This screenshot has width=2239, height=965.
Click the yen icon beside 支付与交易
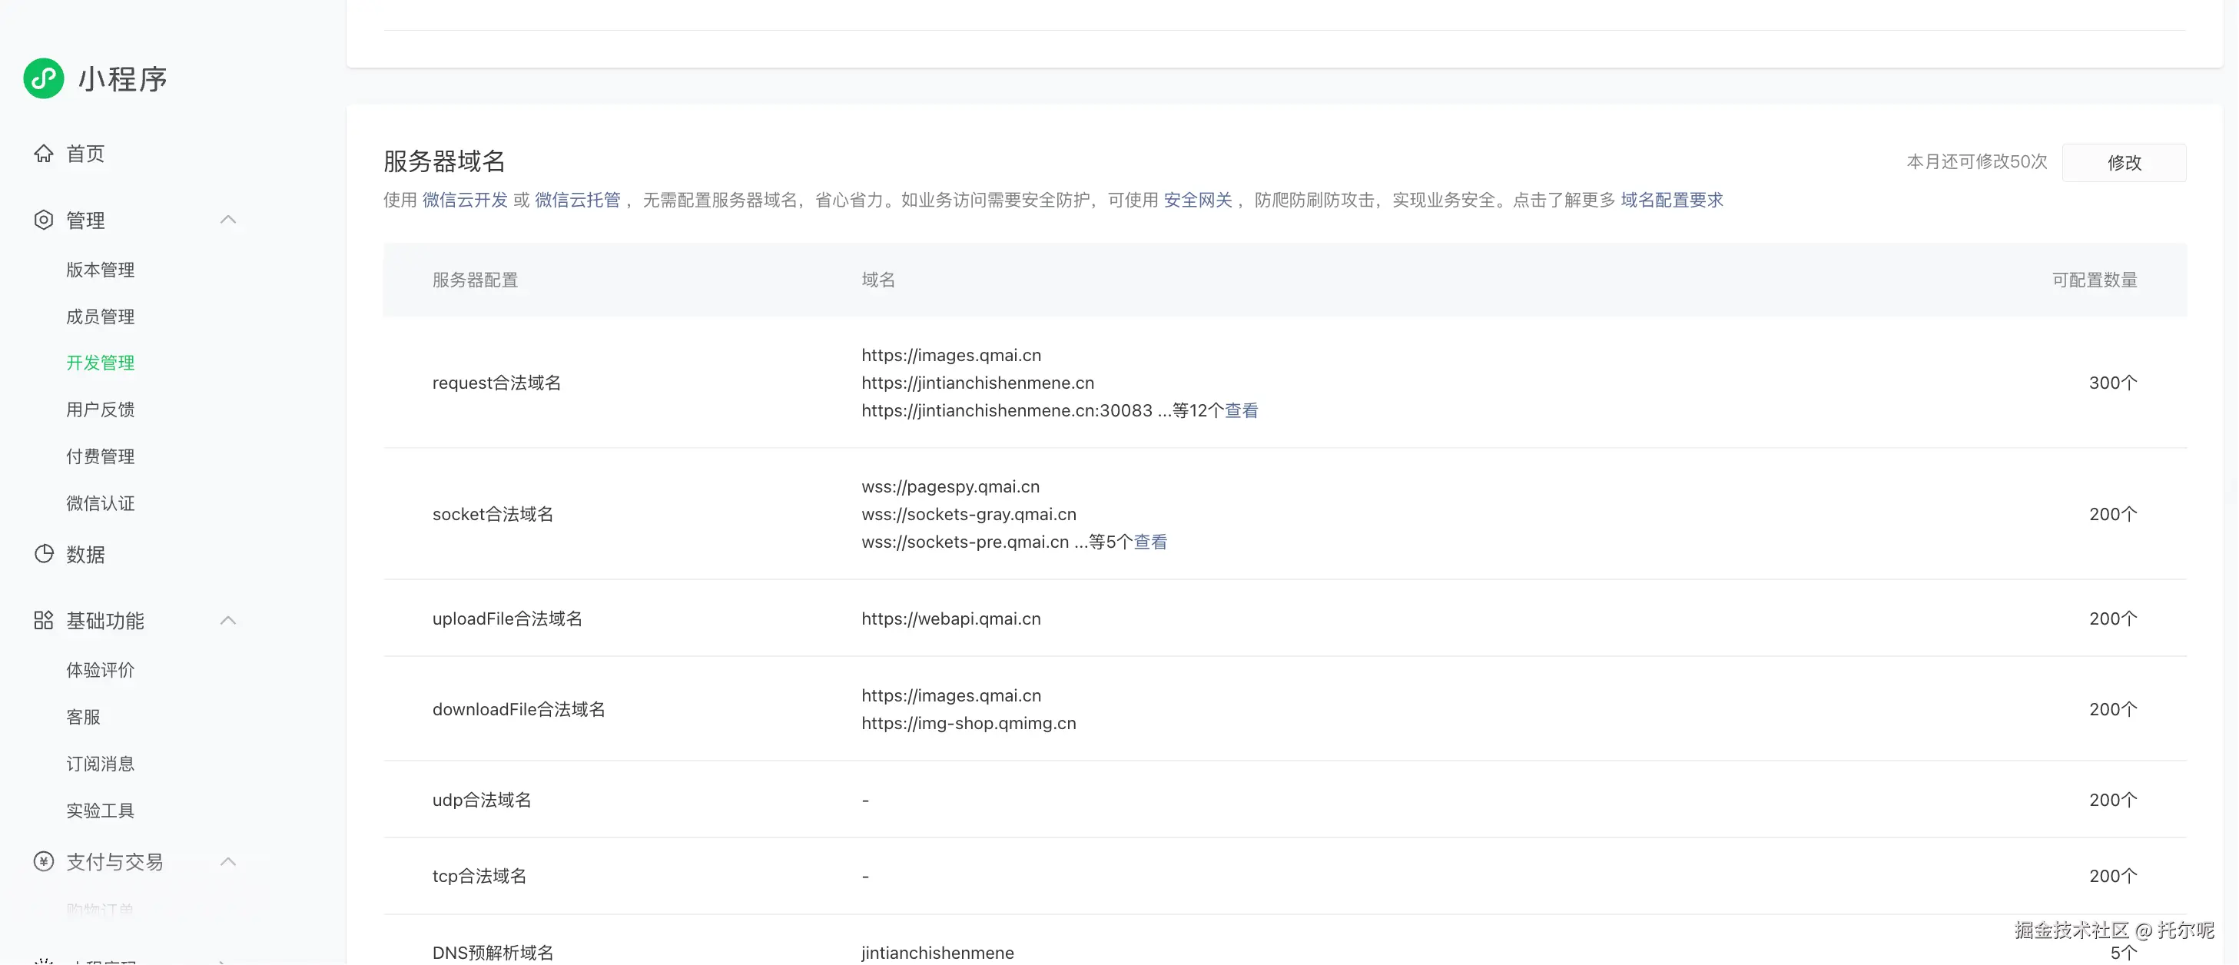pos(44,861)
